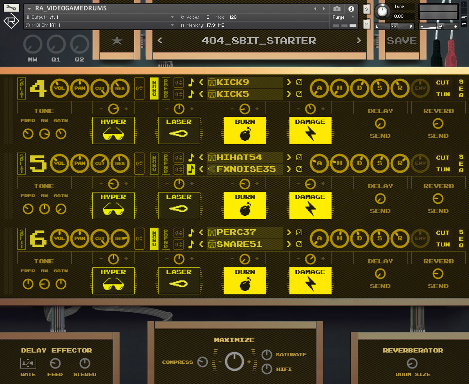Click the 404_8BIT_STARTER preset name
The height and width of the screenshot is (384, 469).
[259, 40]
